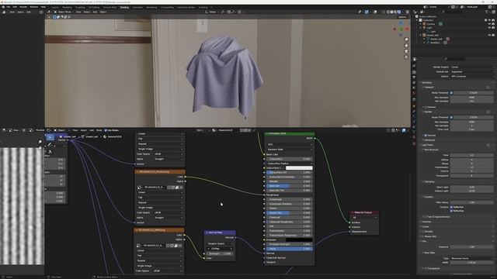497x279 pixels.
Task: Click Normal Map node header
Action: 220,232
